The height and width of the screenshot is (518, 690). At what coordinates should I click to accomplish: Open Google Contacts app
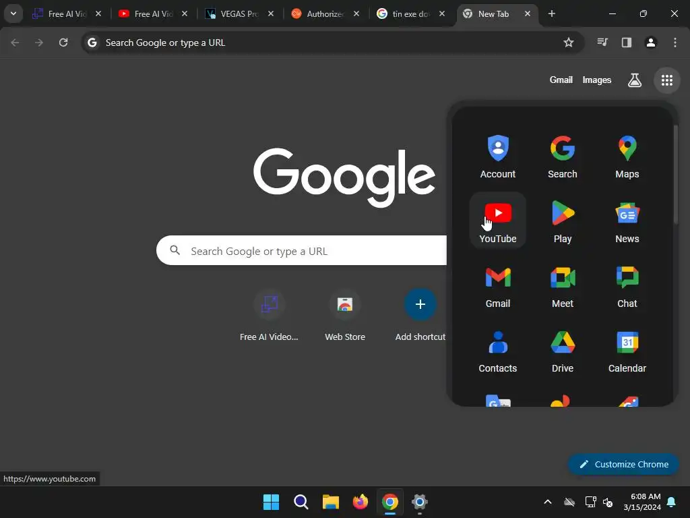click(x=498, y=351)
